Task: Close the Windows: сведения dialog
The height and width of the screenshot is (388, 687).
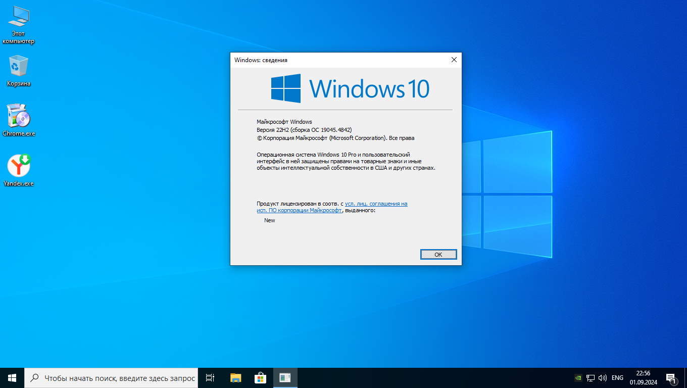Action: (454, 60)
